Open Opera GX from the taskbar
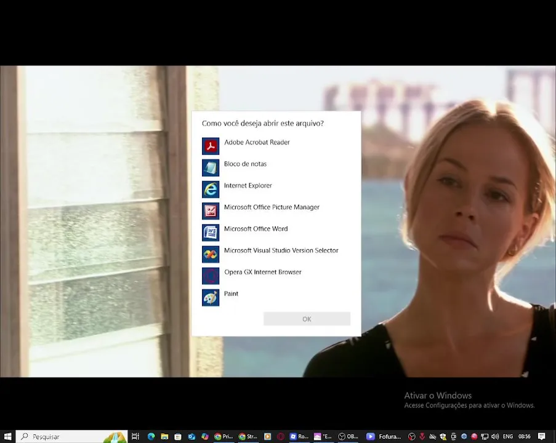Screen dimensions: 556x443 (281, 436)
